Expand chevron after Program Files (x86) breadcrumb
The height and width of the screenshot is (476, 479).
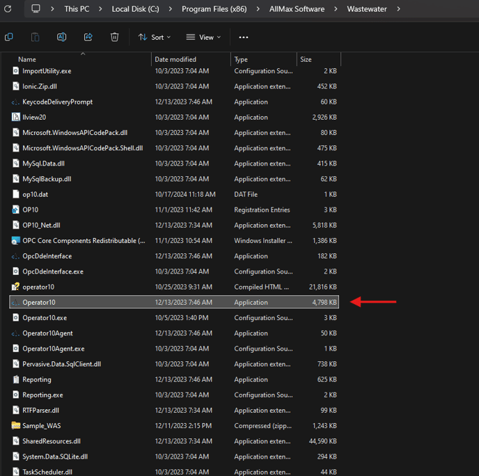(258, 9)
